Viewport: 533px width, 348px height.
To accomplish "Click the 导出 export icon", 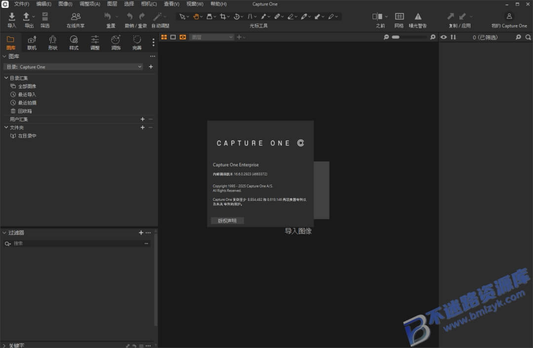I will [26, 16].
